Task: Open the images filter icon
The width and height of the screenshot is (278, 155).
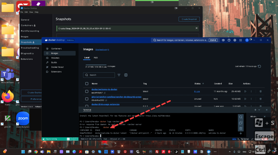Action: [x=119, y=75]
